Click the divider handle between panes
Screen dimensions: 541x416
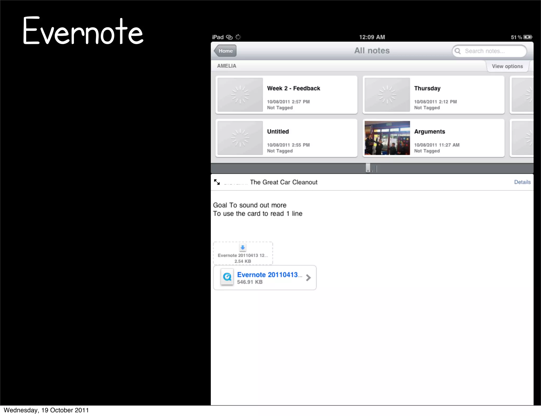(x=368, y=168)
